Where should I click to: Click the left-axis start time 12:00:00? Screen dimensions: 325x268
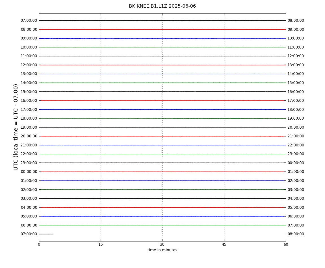[x=29, y=65]
